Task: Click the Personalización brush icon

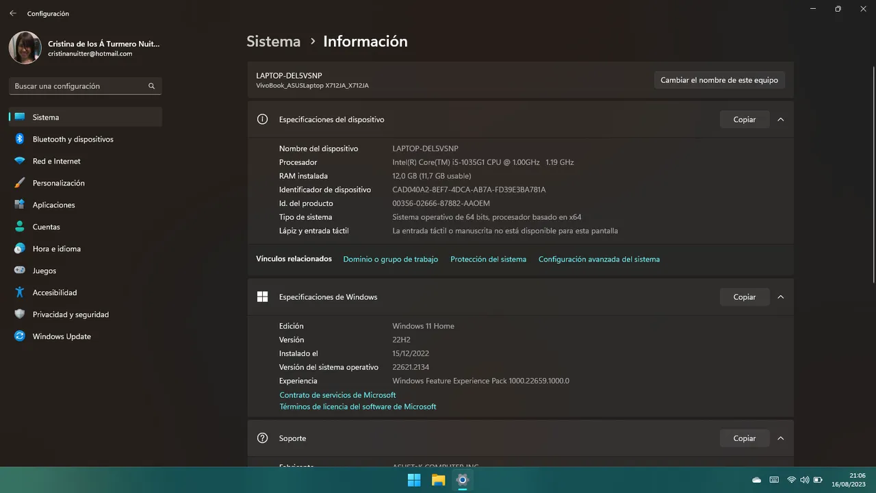Action: (x=20, y=183)
